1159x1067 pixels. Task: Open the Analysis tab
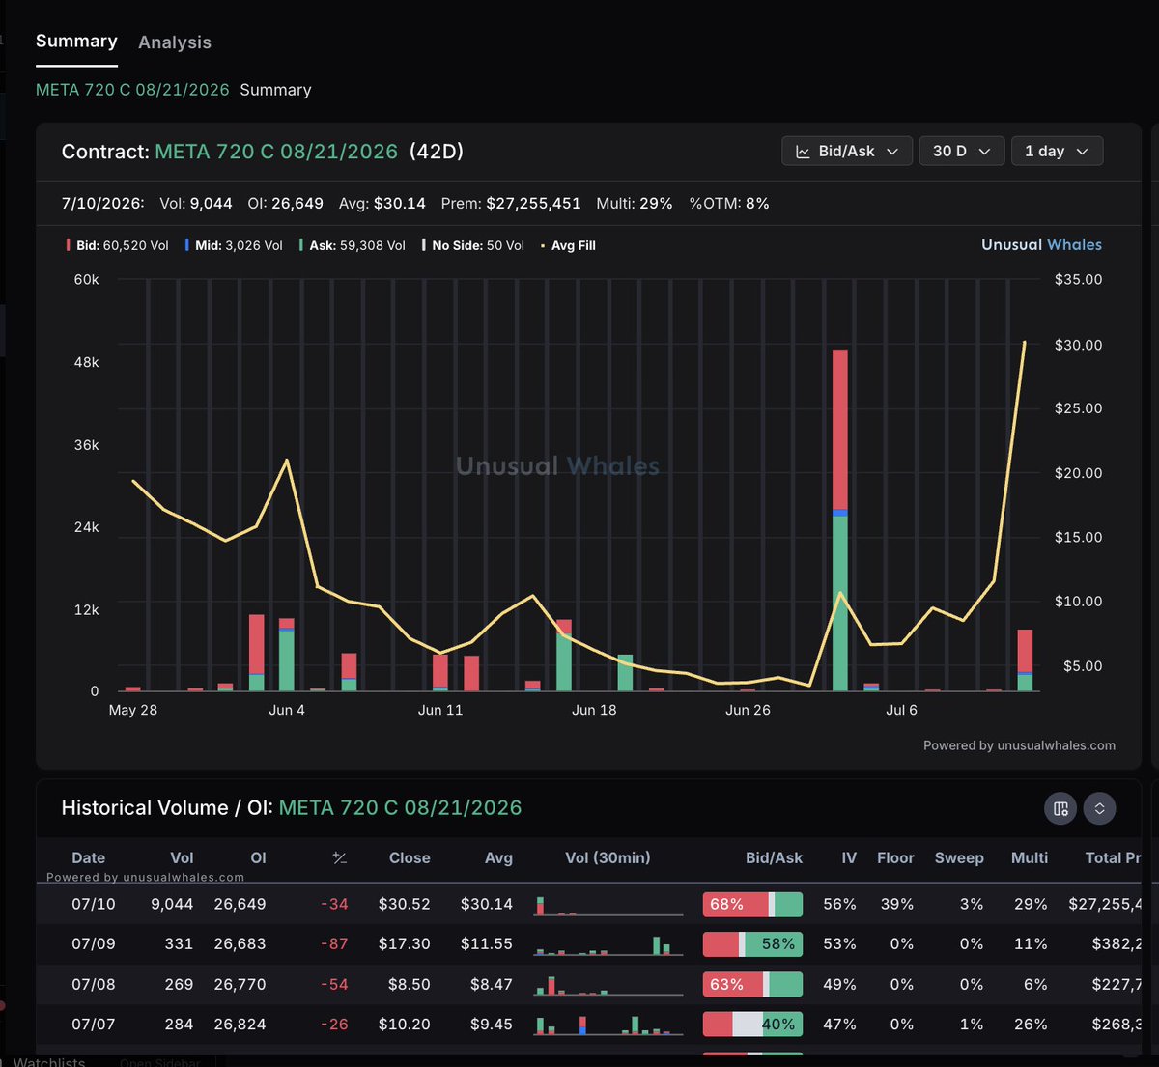pyautogui.click(x=175, y=42)
